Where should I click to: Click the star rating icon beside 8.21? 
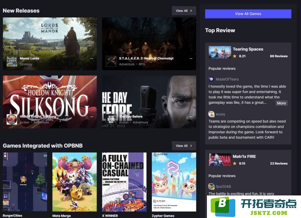pyautogui.click(x=234, y=56)
